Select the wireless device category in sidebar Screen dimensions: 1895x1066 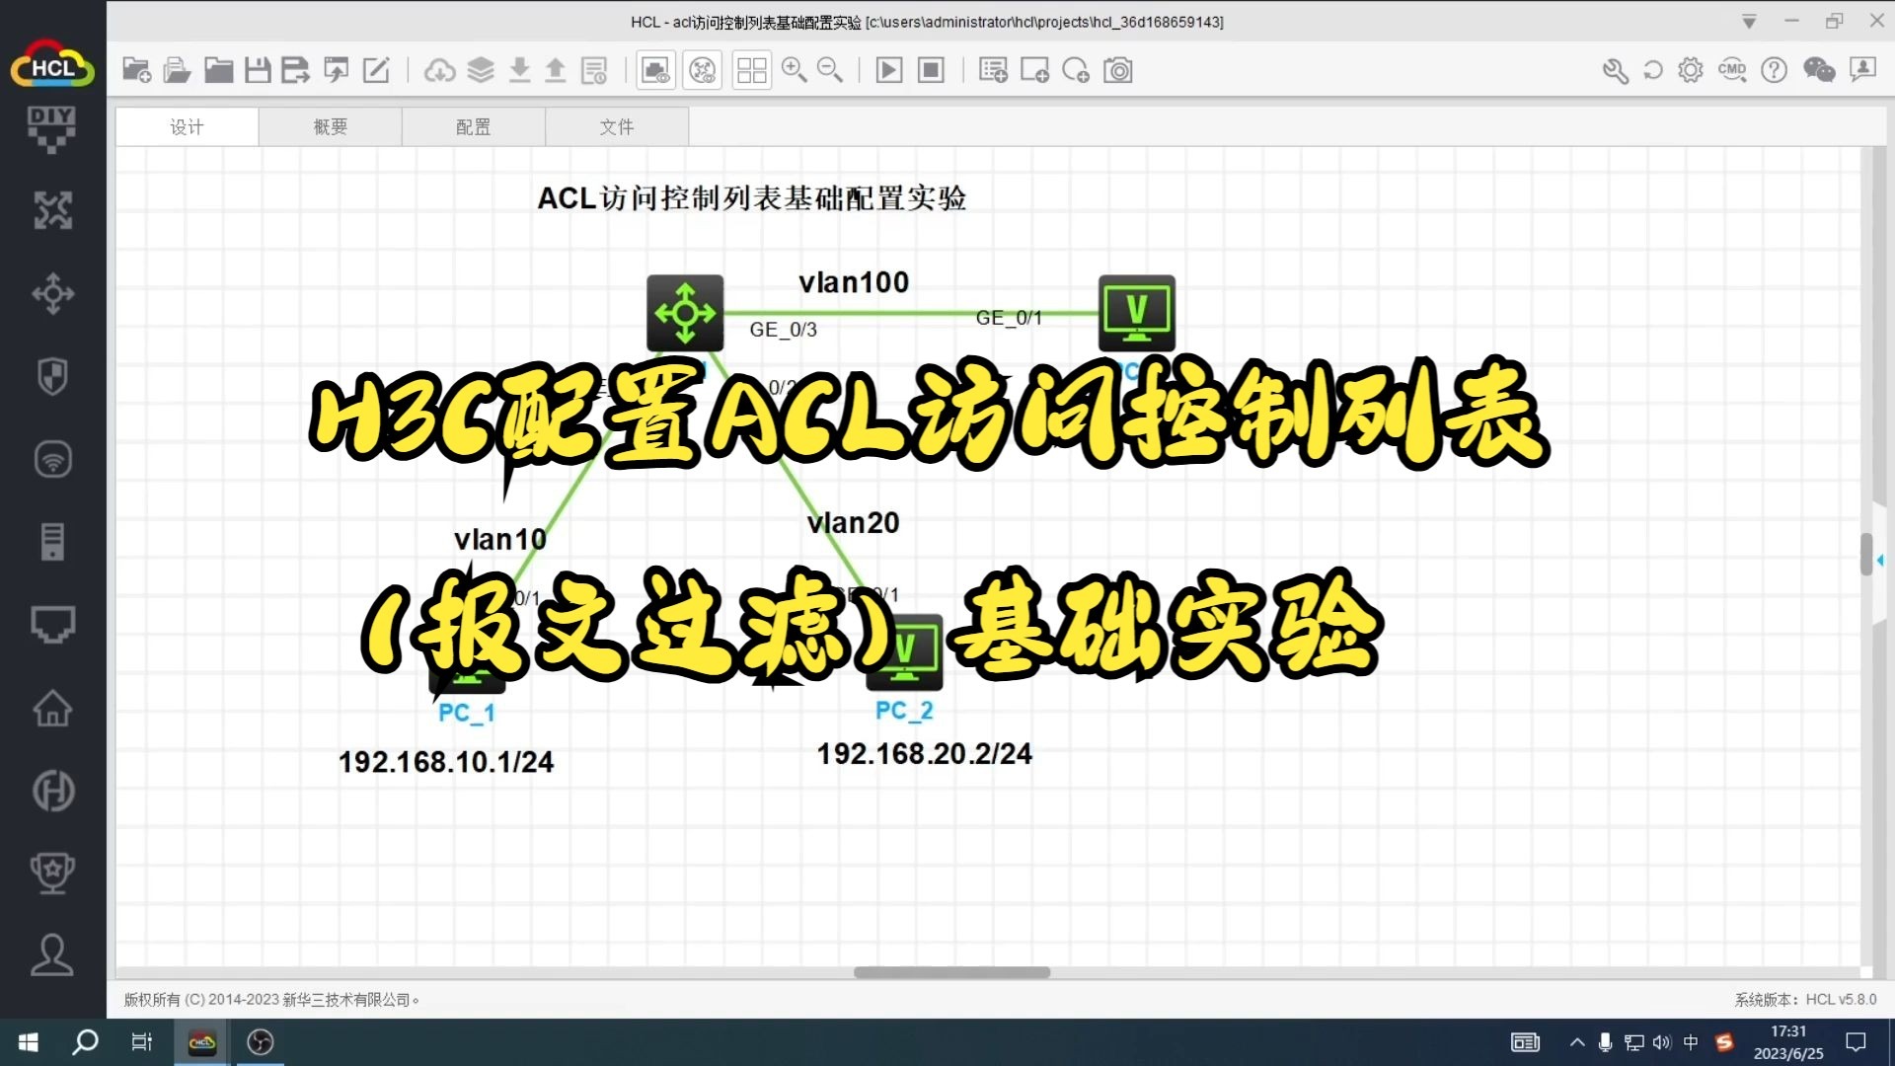[x=52, y=459]
